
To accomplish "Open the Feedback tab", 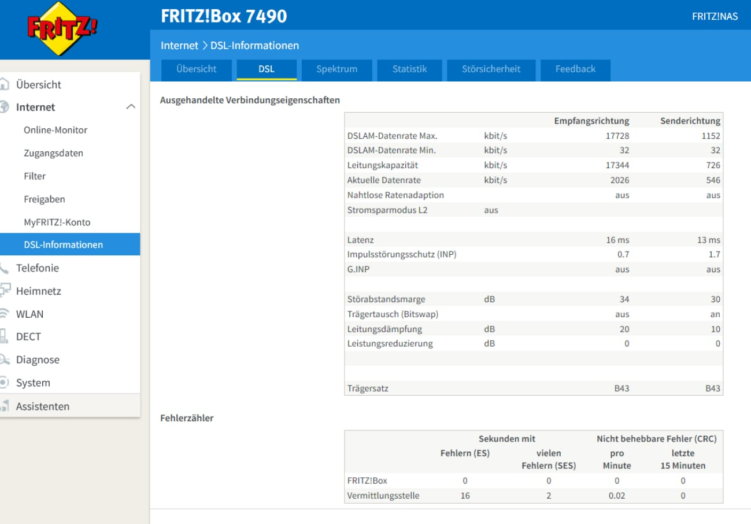I will tap(575, 69).
